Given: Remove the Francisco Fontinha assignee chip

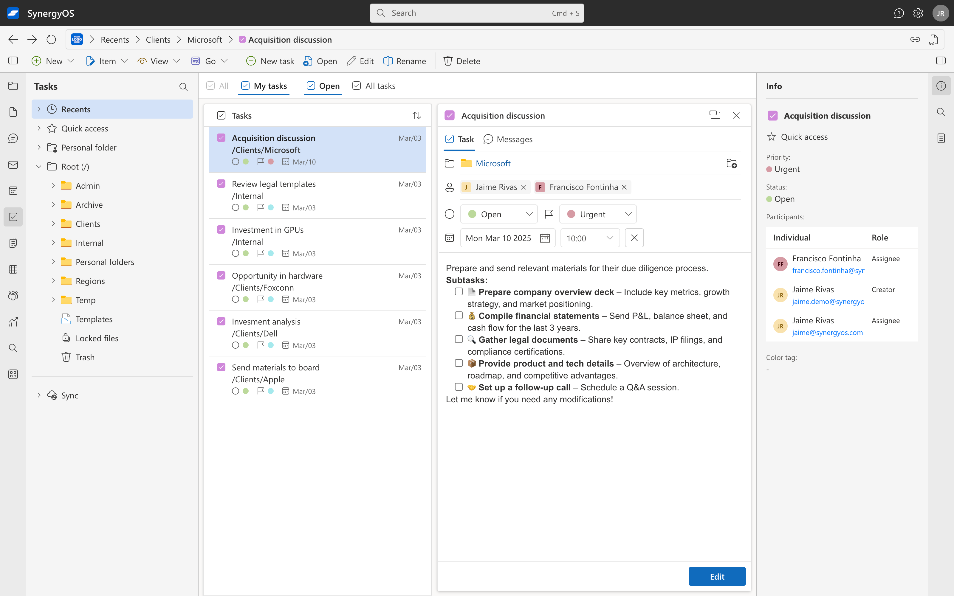Looking at the screenshot, I should [x=624, y=187].
